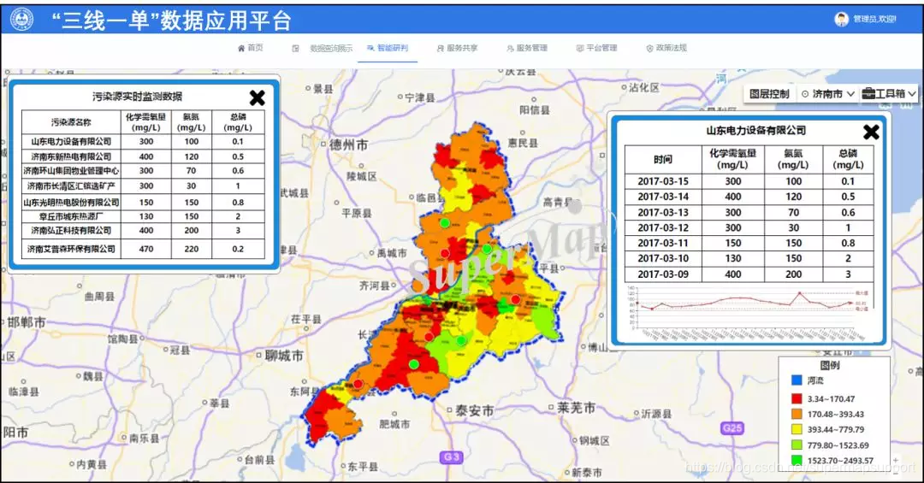Select the 济南弘正科技有限公司 row name
This screenshot has width=924, height=483.
pos(71,230)
